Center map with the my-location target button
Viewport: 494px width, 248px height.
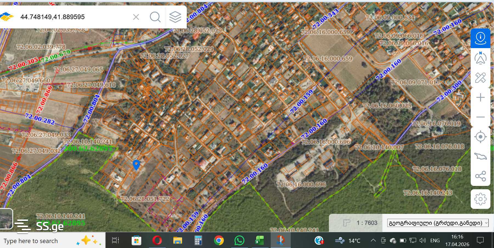480,137
